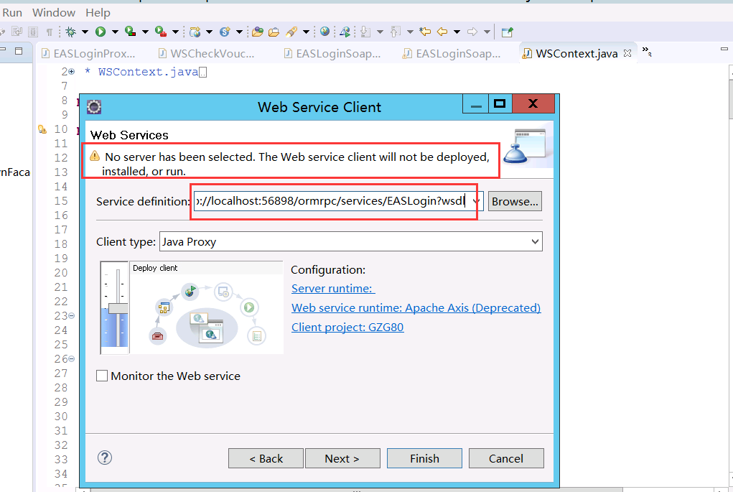This screenshot has height=492, width=733.
Task: Open the Client project GZG80 link
Action: click(x=347, y=327)
